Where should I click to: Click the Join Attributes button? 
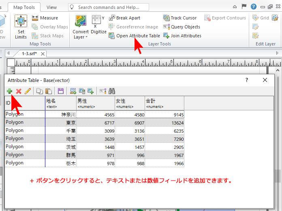click(x=182, y=36)
